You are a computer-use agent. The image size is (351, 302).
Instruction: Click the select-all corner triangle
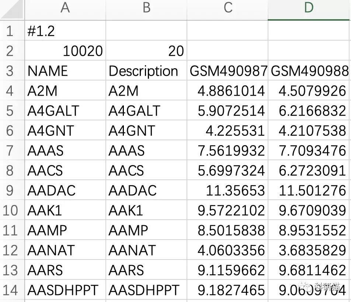click(x=13, y=11)
